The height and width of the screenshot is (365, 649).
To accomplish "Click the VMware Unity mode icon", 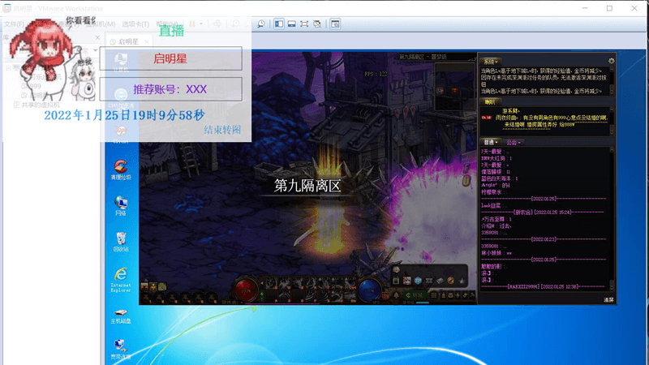I will click(x=317, y=24).
